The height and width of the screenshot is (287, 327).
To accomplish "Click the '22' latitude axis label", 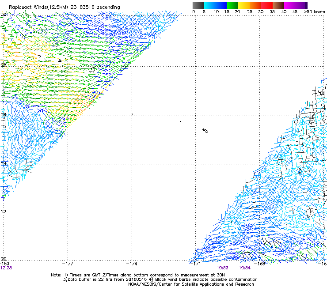I will (4, 211).
